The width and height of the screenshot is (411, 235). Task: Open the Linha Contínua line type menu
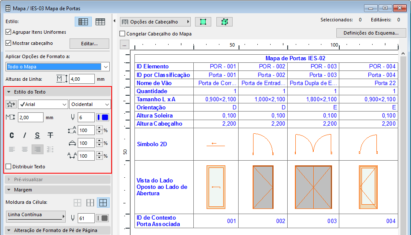(36, 216)
